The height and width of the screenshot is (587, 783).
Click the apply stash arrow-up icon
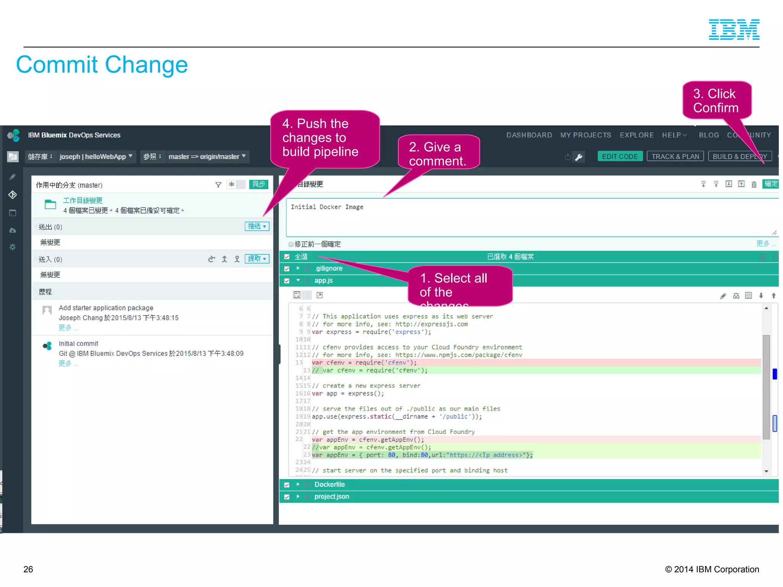click(716, 184)
